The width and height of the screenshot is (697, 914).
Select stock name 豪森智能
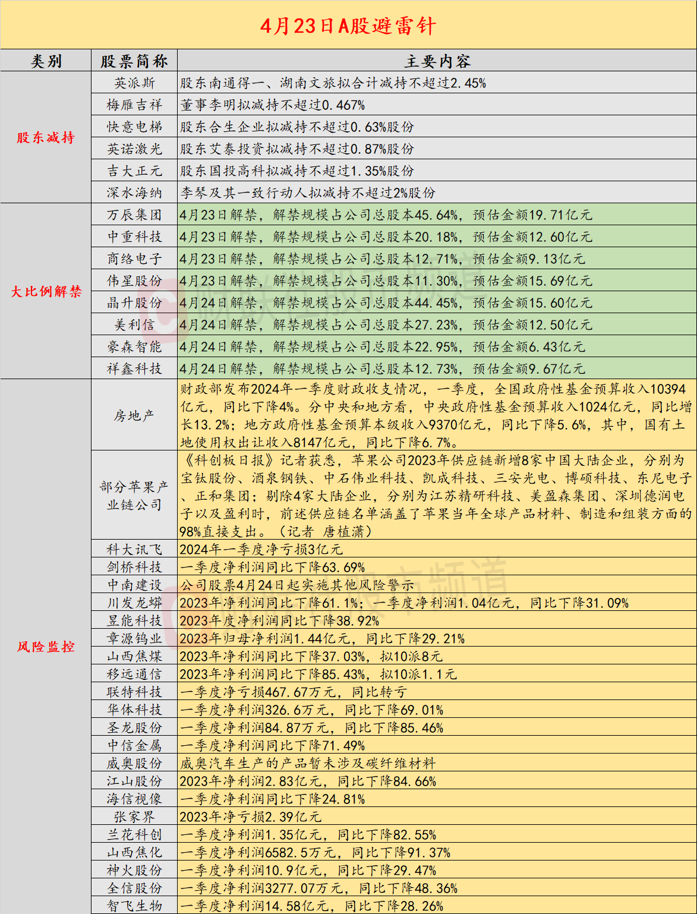(x=134, y=346)
